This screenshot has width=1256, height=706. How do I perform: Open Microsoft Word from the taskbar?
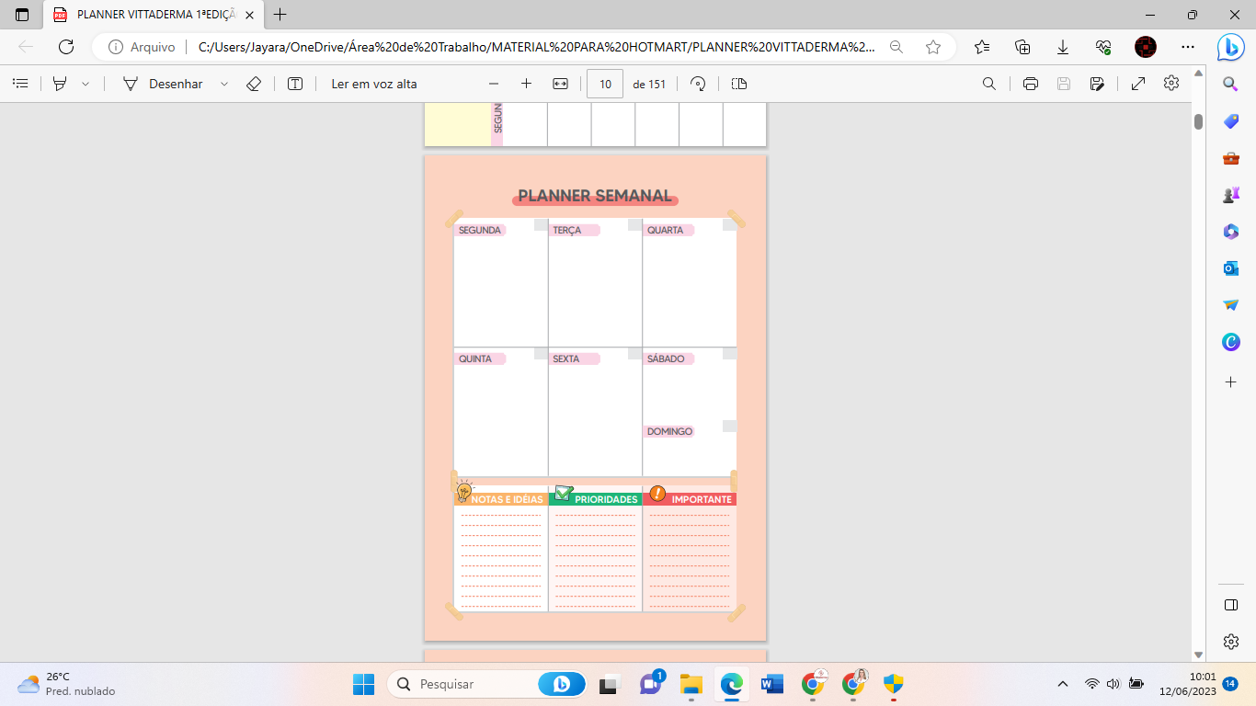pos(771,684)
